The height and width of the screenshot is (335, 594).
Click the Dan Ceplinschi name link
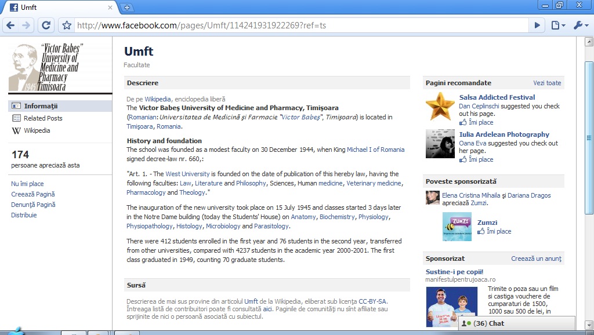(x=479, y=107)
